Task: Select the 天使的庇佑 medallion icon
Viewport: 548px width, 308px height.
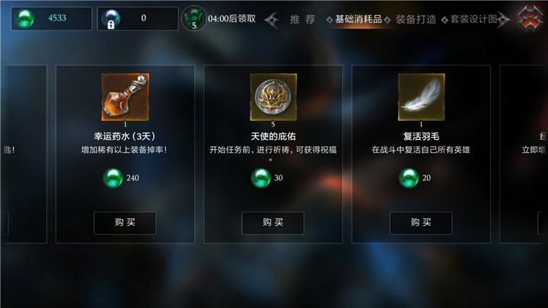Action: (273, 97)
